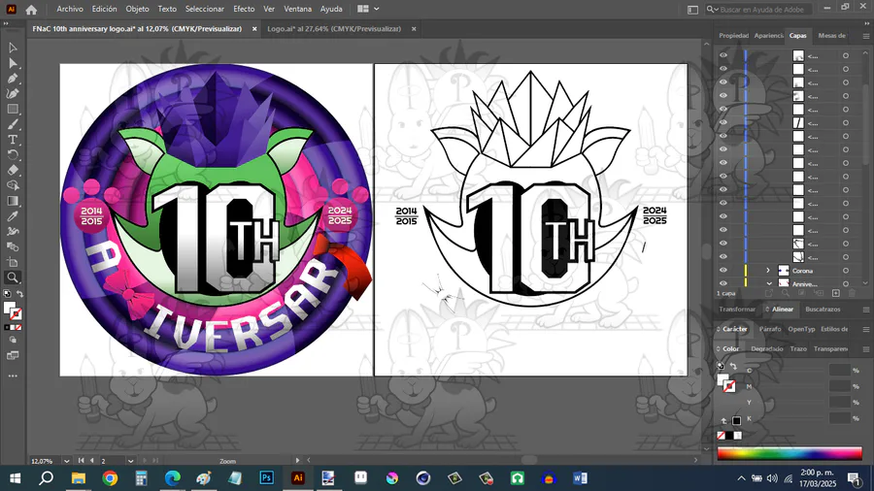Select the Type tool
The width and height of the screenshot is (874, 491).
pos(13,140)
